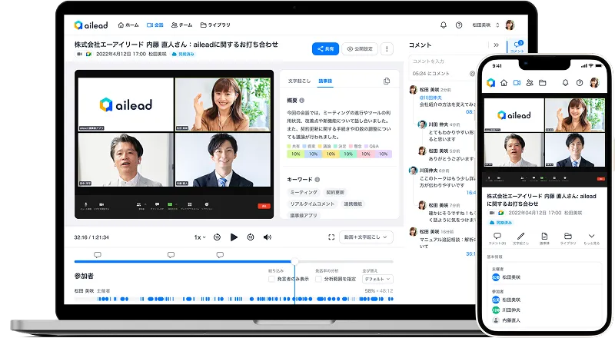615x338 pixels.
Task: Open 公開設定 visibility settings
Action: pyautogui.click(x=360, y=48)
